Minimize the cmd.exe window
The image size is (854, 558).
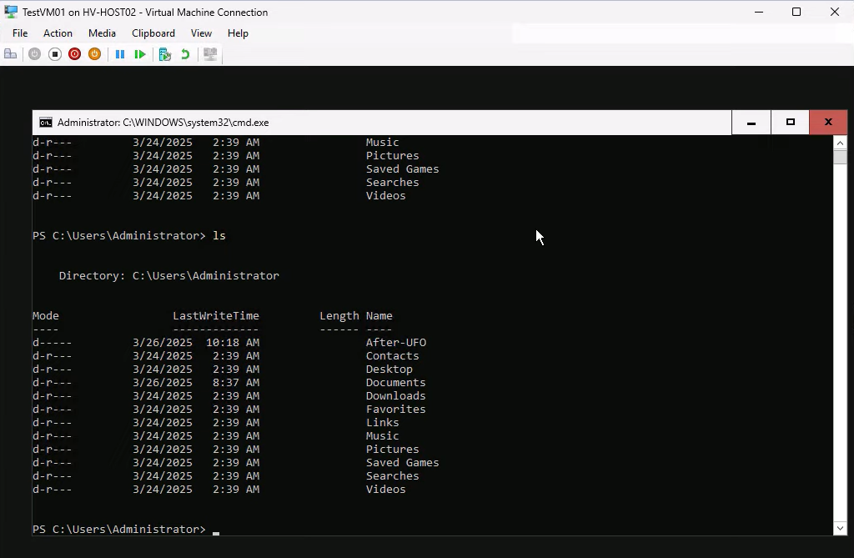click(751, 123)
